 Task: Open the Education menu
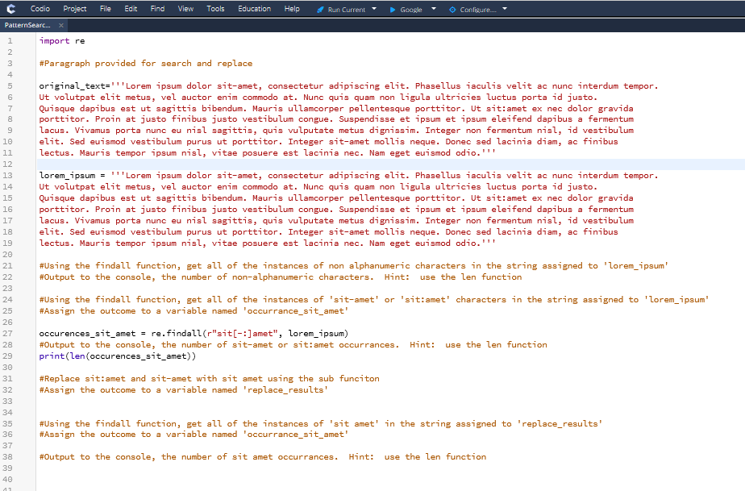254,9
